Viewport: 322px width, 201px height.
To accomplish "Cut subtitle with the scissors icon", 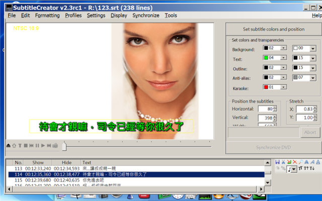I will 283,162.
